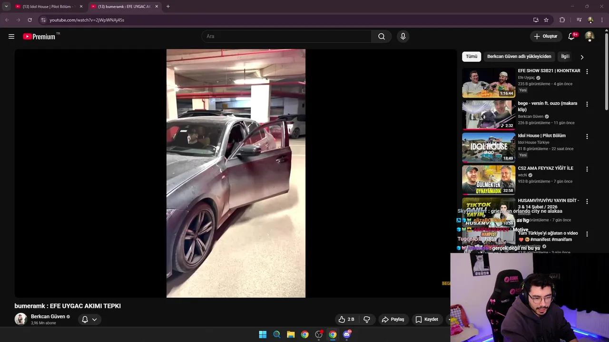Open CS2 GÜLMEKTEN OYNAYAMADIK 32:58 thumbnail
Image resolution: width=609 pixels, height=342 pixels.
point(489,180)
